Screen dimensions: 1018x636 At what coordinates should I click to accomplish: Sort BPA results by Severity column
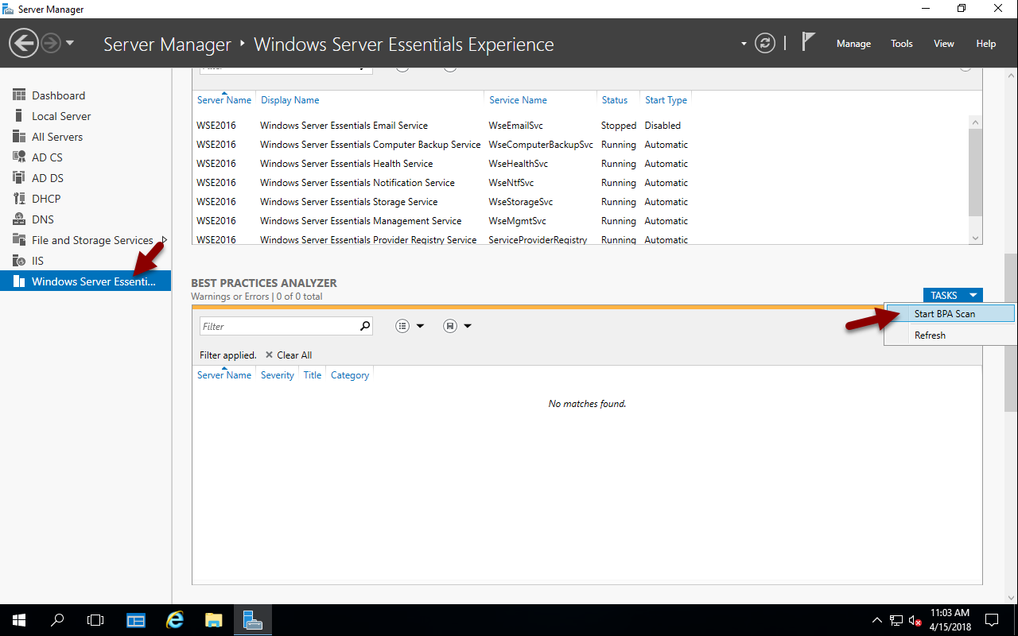click(278, 375)
